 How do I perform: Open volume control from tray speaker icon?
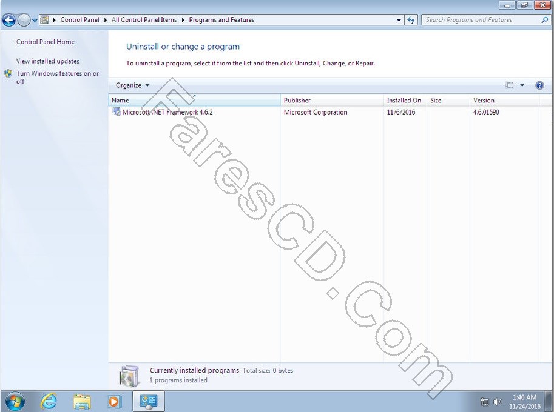498,402
